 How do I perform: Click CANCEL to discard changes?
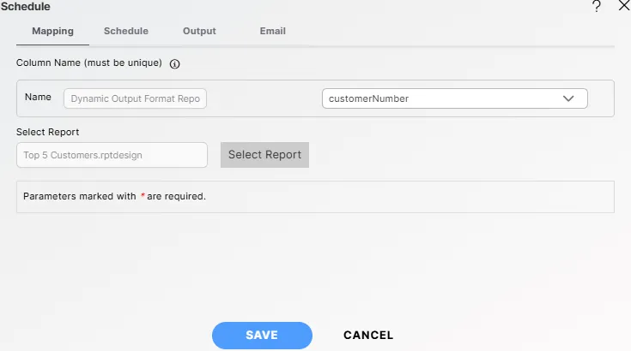368,336
